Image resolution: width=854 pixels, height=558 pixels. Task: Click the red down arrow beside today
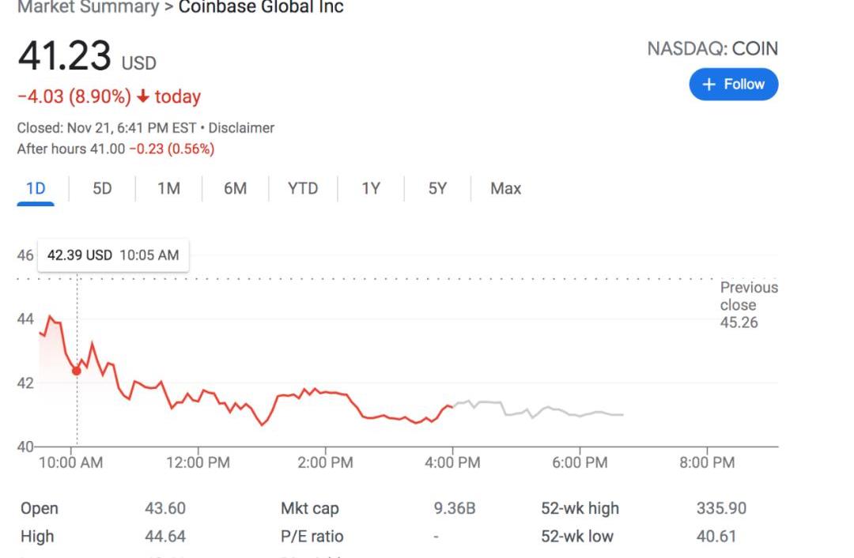pos(142,96)
